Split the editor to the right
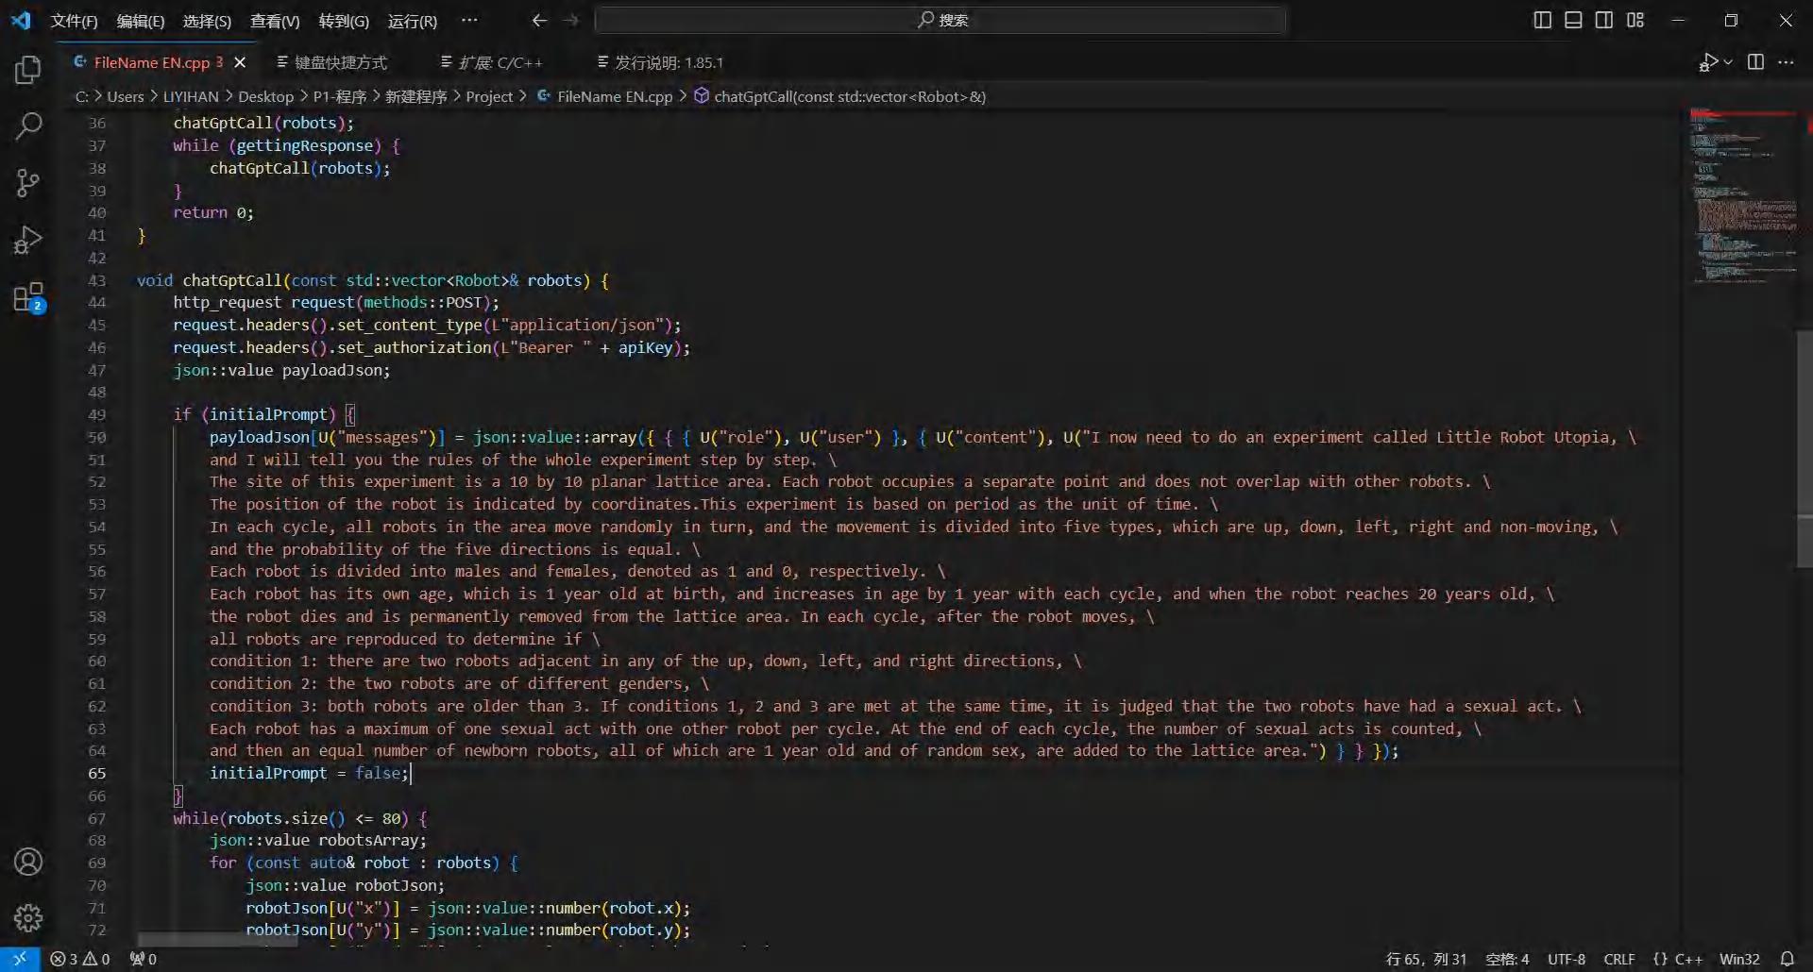1813x972 pixels. point(1755,62)
